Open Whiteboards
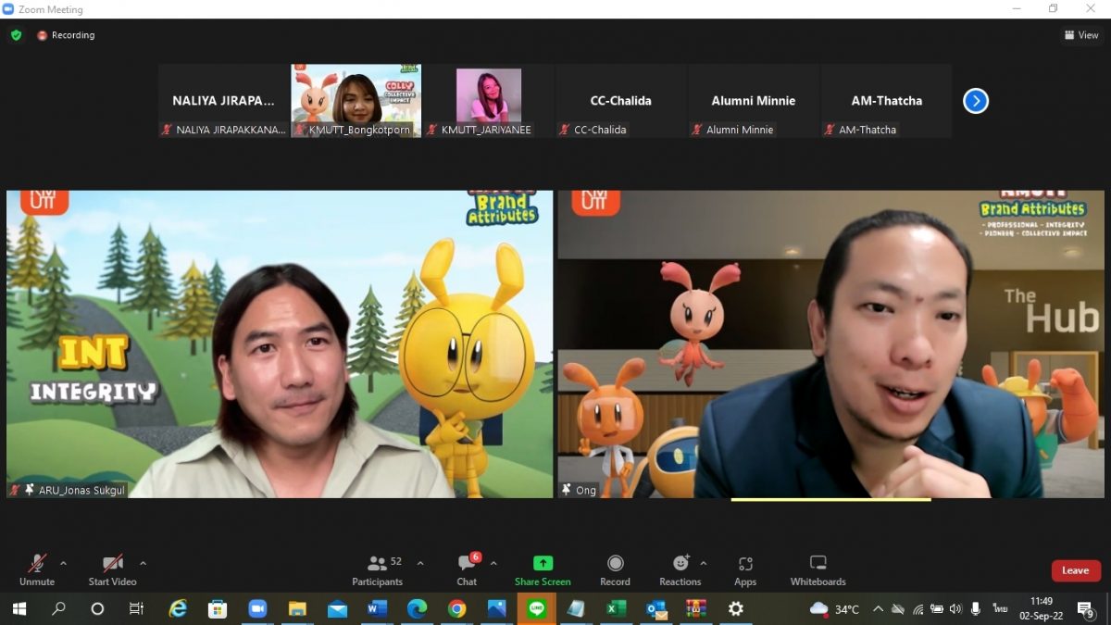This screenshot has width=1111, height=625. (x=818, y=569)
